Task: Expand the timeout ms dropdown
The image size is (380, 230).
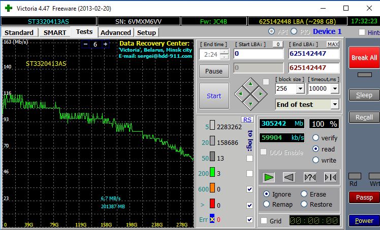Action: [334, 89]
